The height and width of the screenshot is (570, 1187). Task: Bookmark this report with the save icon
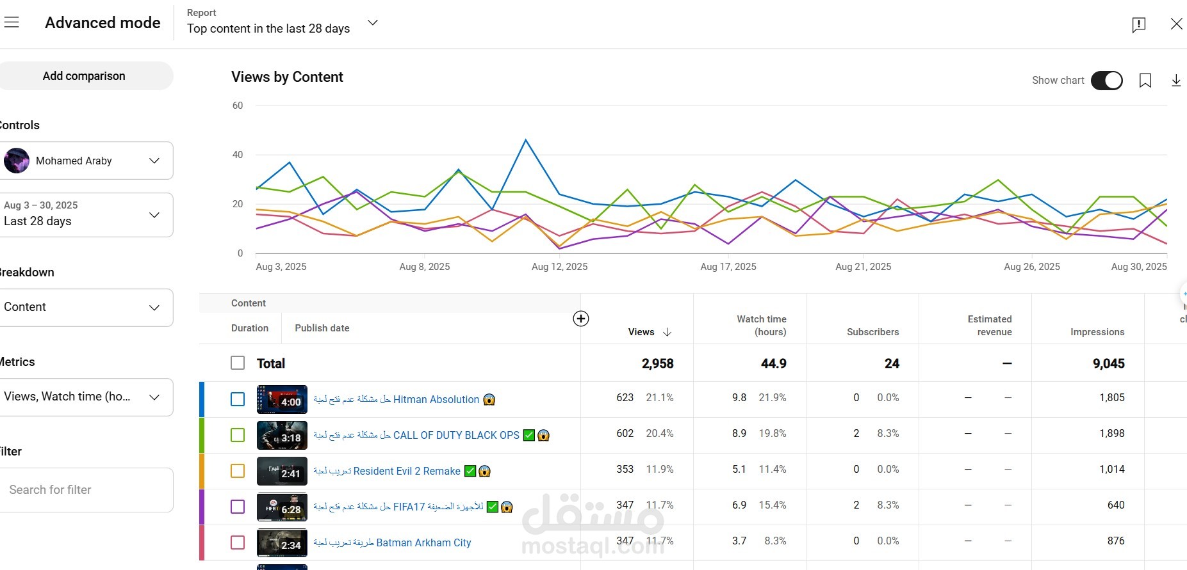click(1145, 81)
